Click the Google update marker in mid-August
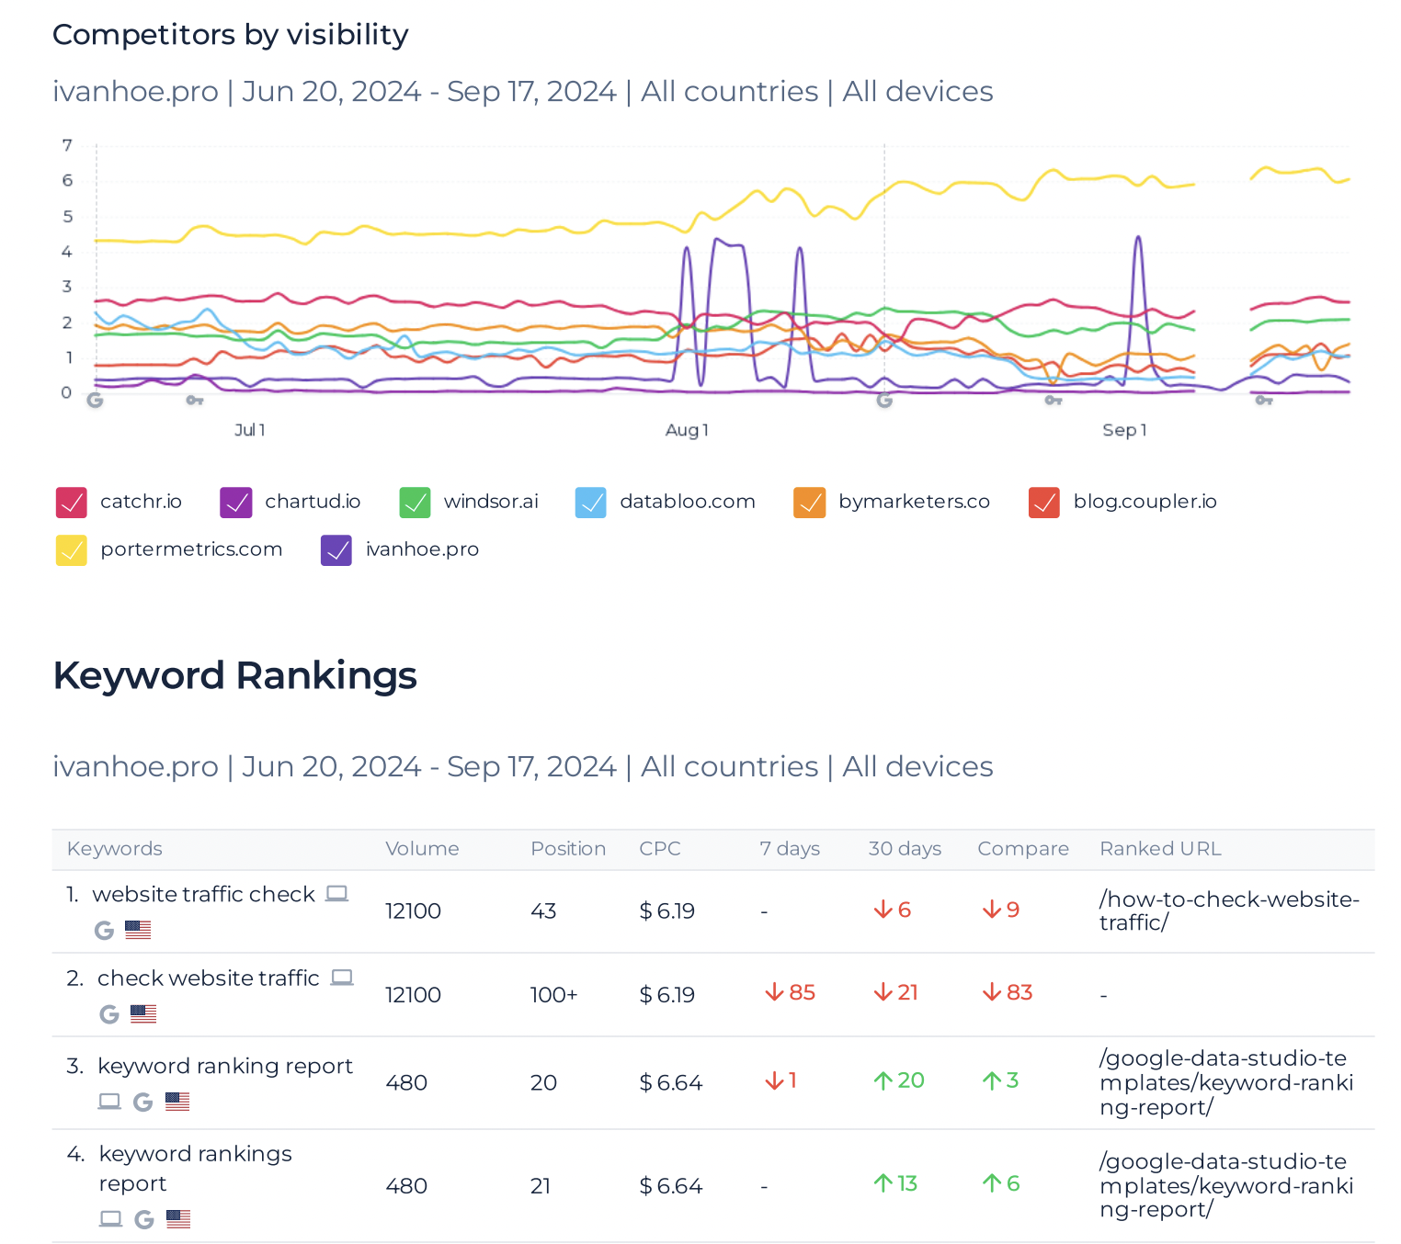Screen dimensions: 1401x1244 [884, 400]
